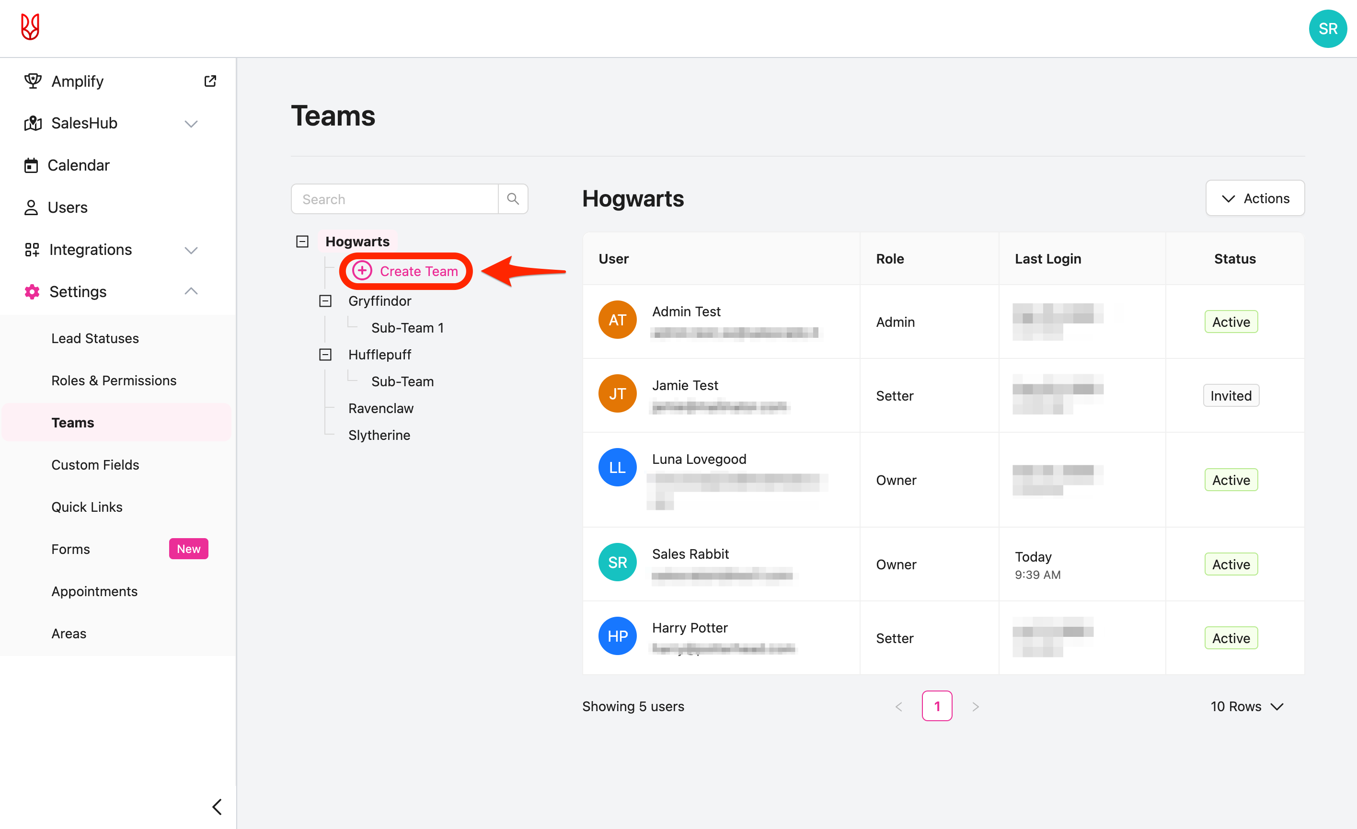This screenshot has width=1357, height=829.
Task: Open Roles & Permissions settings
Action: tap(114, 380)
